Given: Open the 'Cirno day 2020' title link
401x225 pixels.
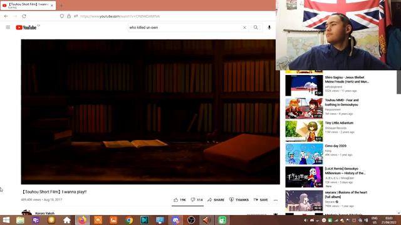Looking at the screenshot, I should (336, 146).
